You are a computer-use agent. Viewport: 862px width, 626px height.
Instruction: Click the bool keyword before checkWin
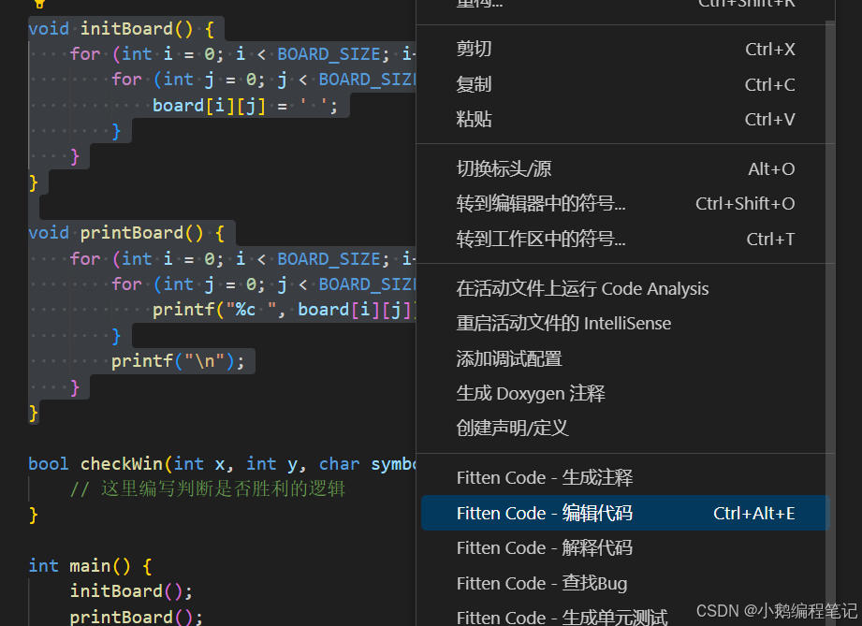(x=49, y=464)
